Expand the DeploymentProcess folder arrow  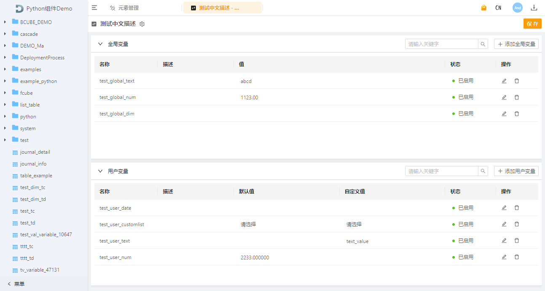point(5,57)
